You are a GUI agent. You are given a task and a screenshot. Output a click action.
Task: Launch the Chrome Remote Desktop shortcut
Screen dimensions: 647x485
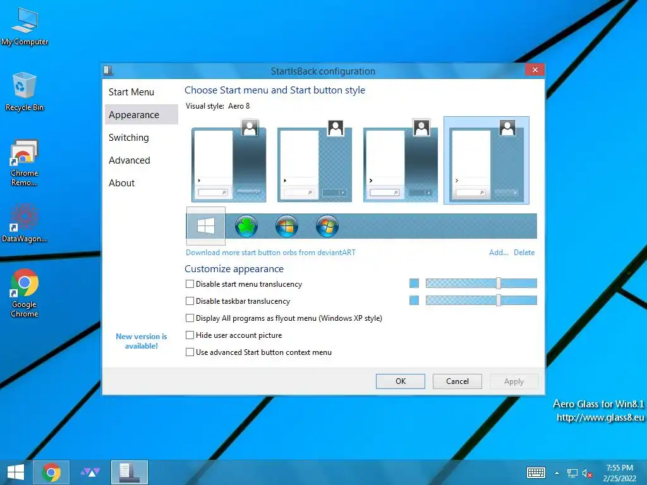pyautogui.click(x=25, y=164)
